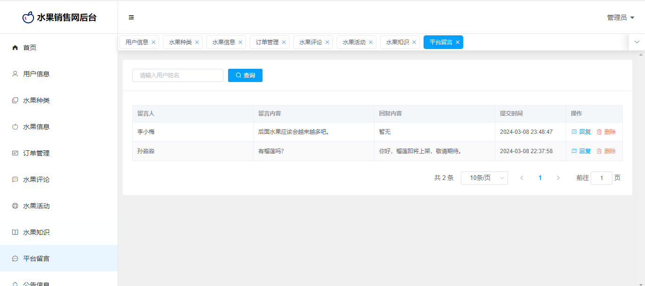Click the apple logo icon
This screenshot has width=645, height=286.
point(28,17)
